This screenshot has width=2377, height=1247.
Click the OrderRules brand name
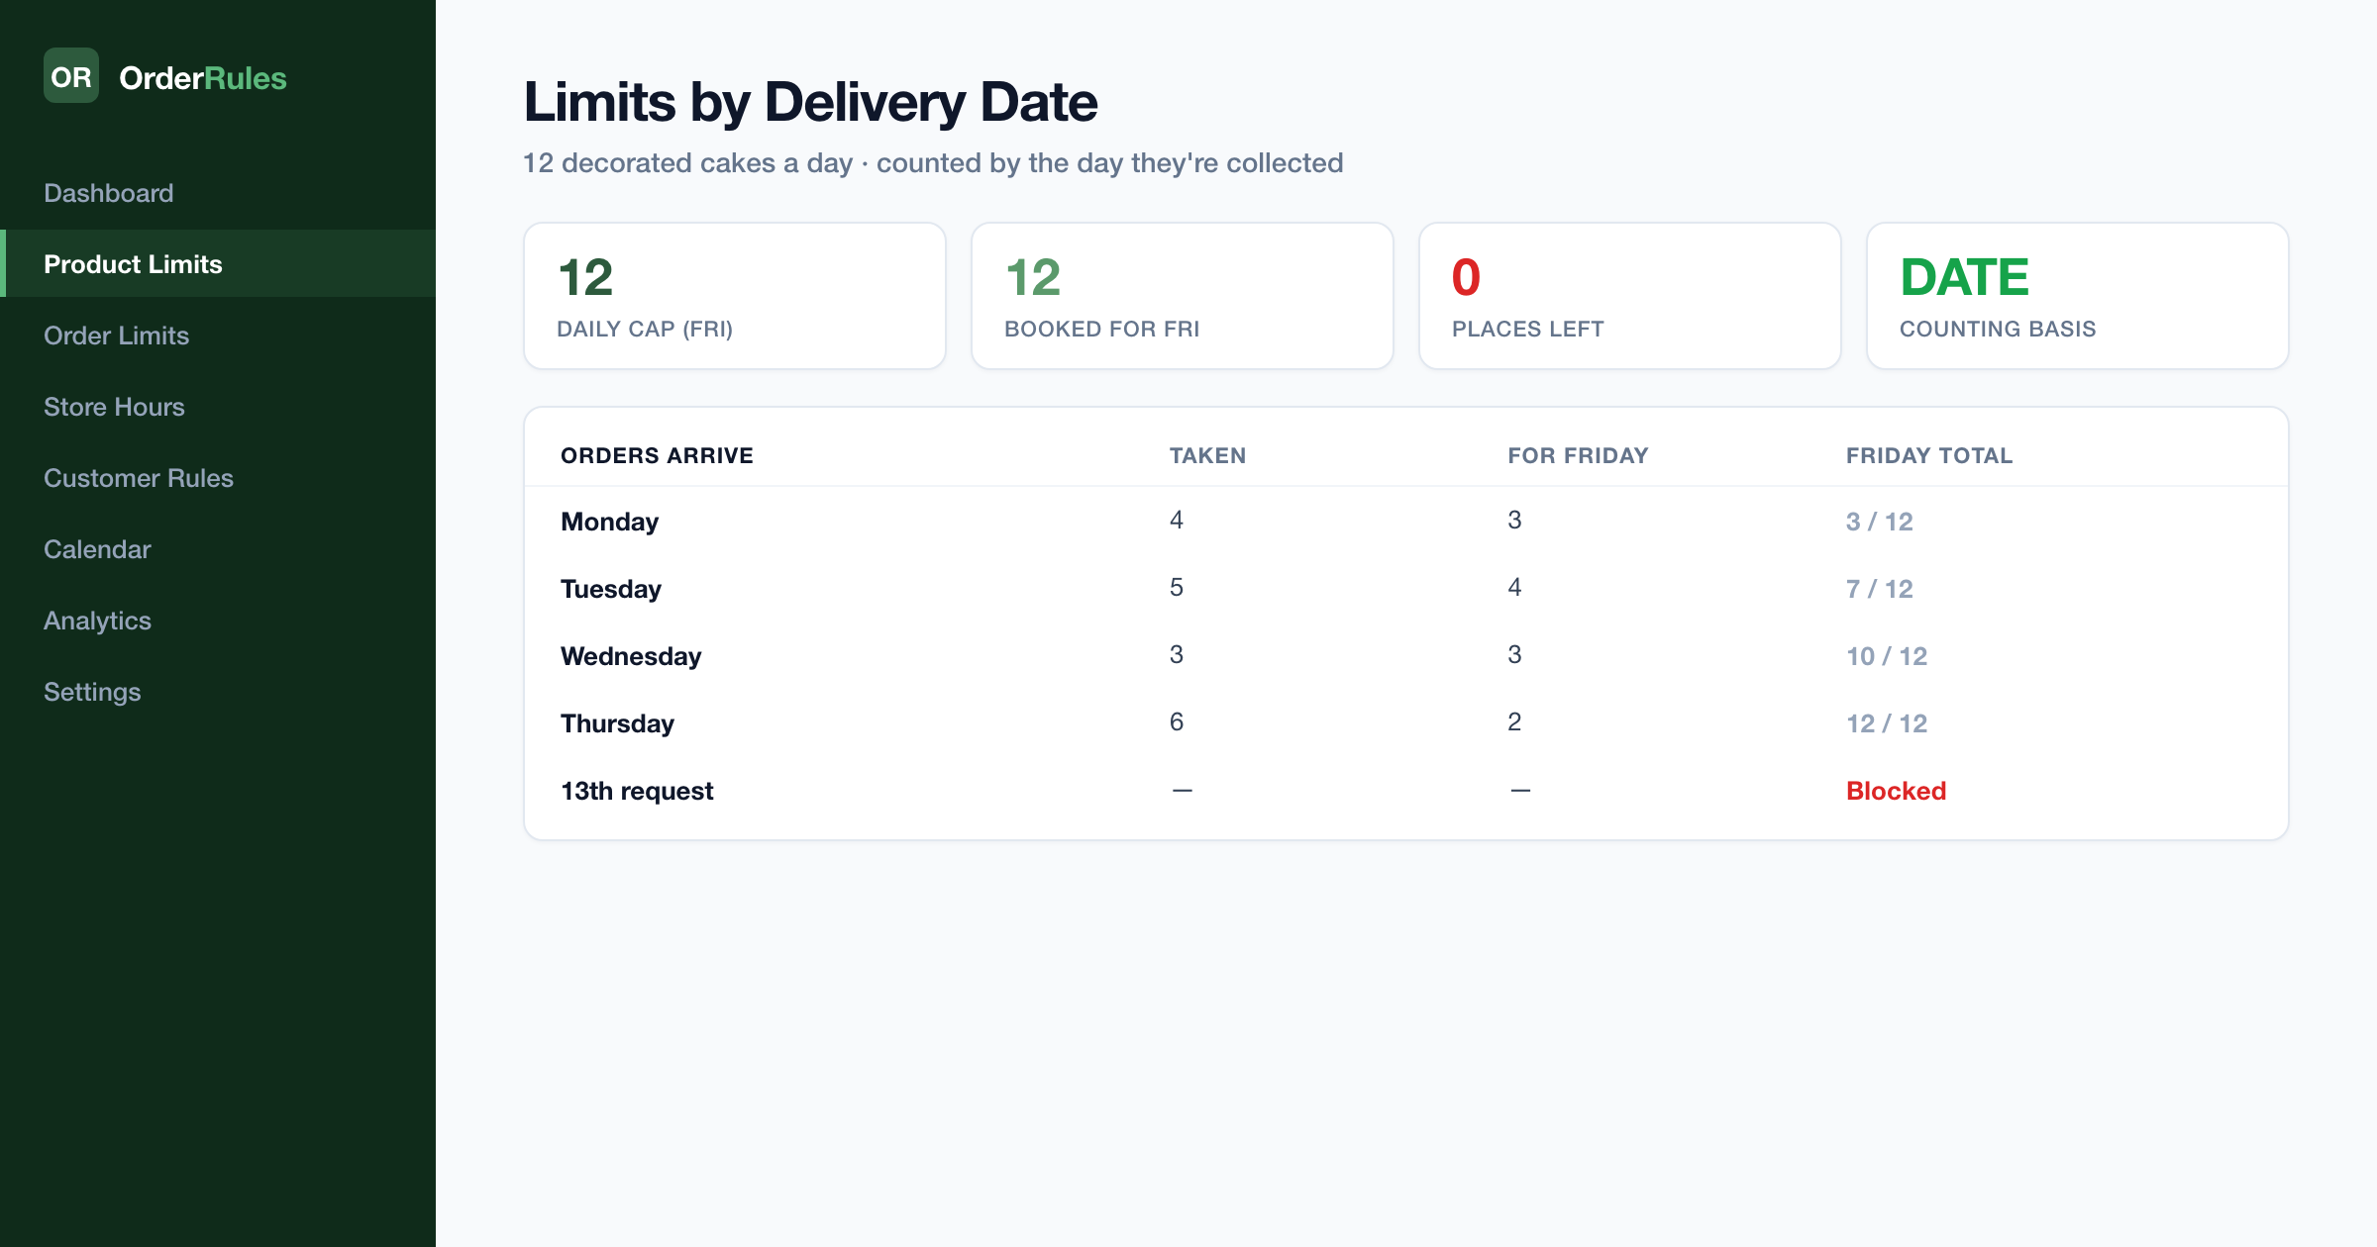(203, 78)
